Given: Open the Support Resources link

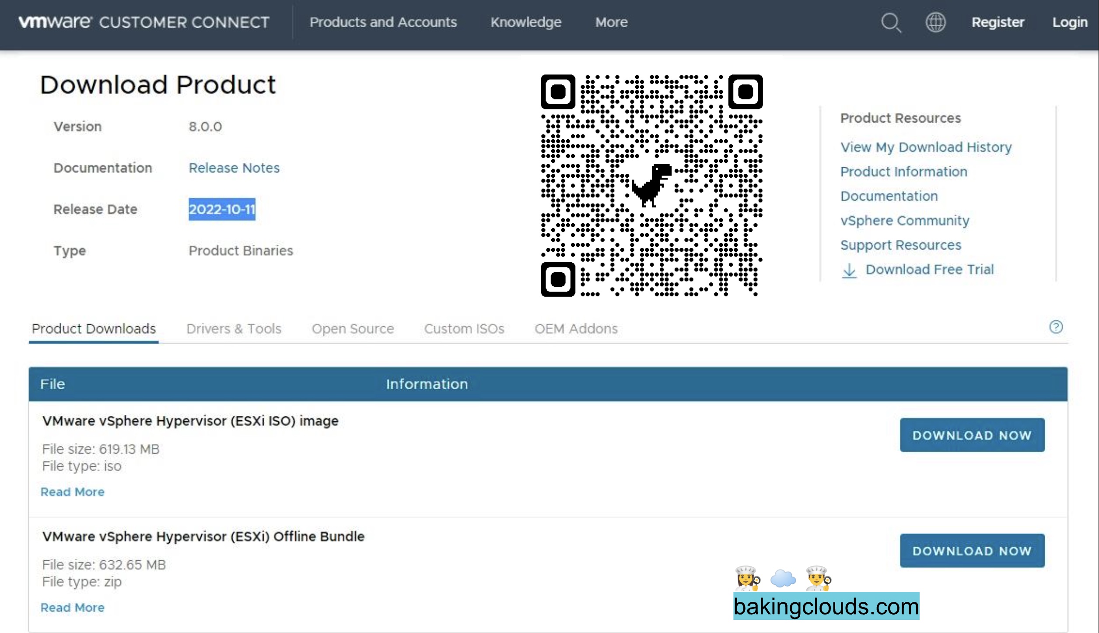Looking at the screenshot, I should pyautogui.click(x=901, y=245).
